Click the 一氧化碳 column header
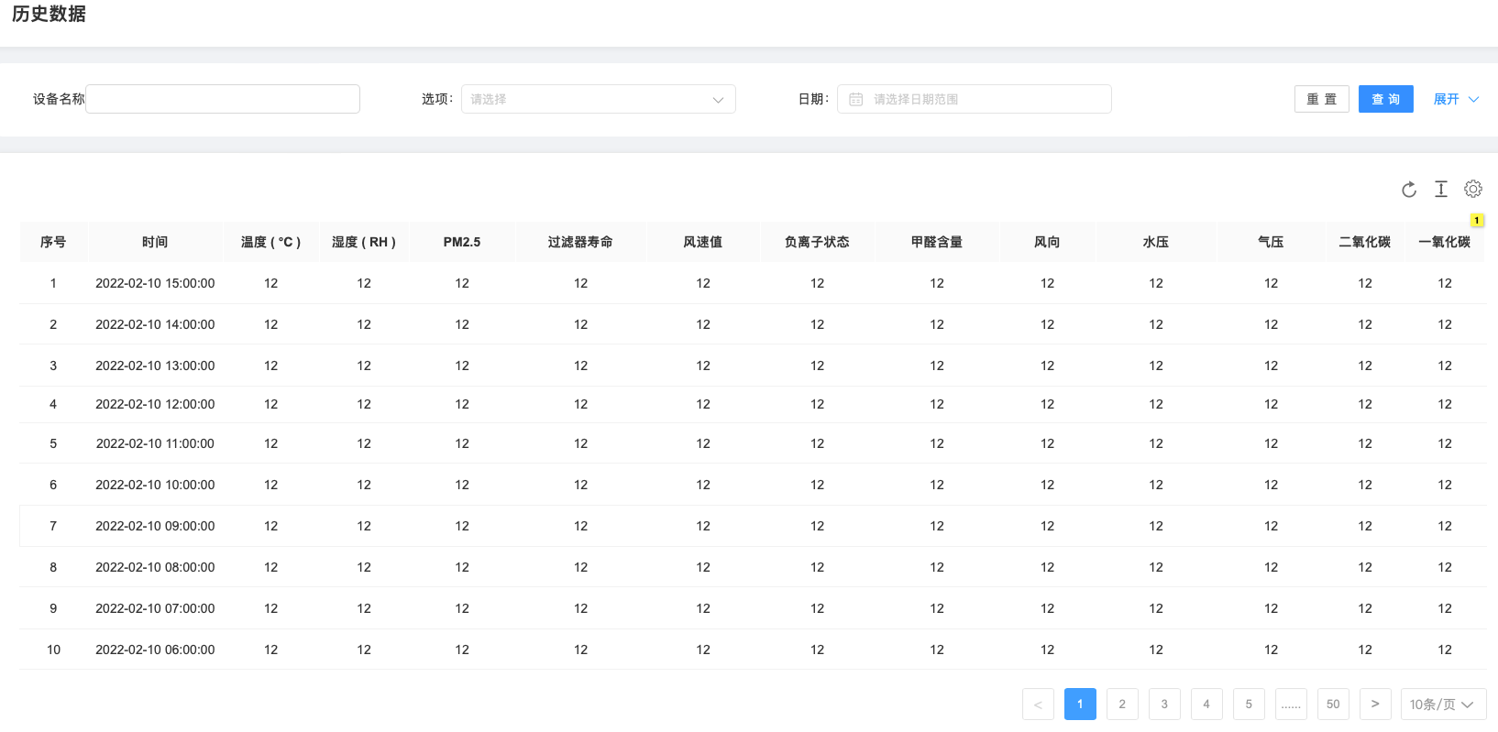 [x=1445, y=242]
